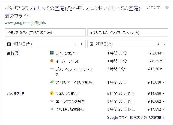The image size is (173, 125).
Task: Select アリタリアーイタリア航空 airline name
Action: (74, 82)
